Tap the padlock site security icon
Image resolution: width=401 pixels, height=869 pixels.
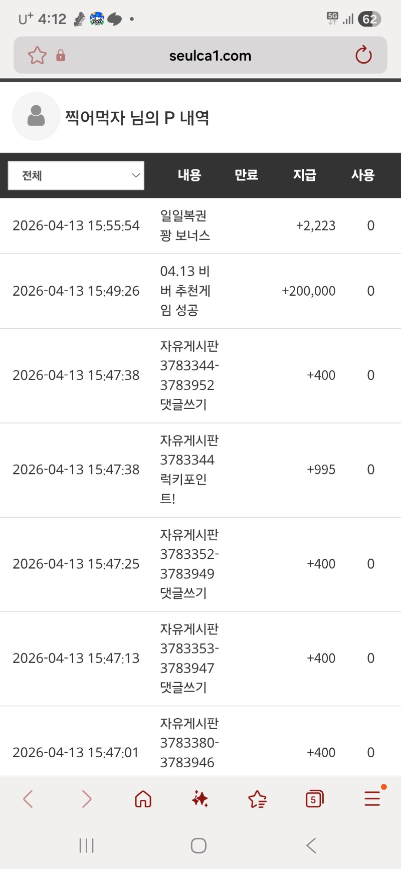click(61, 56)
